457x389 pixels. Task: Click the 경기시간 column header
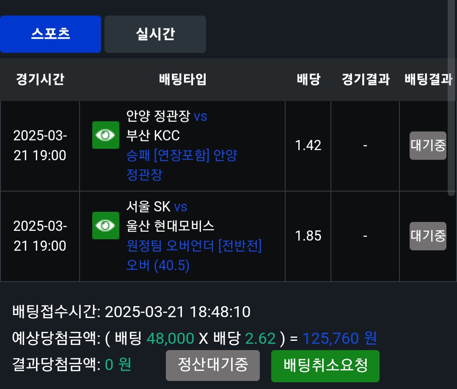coord(40,79)
